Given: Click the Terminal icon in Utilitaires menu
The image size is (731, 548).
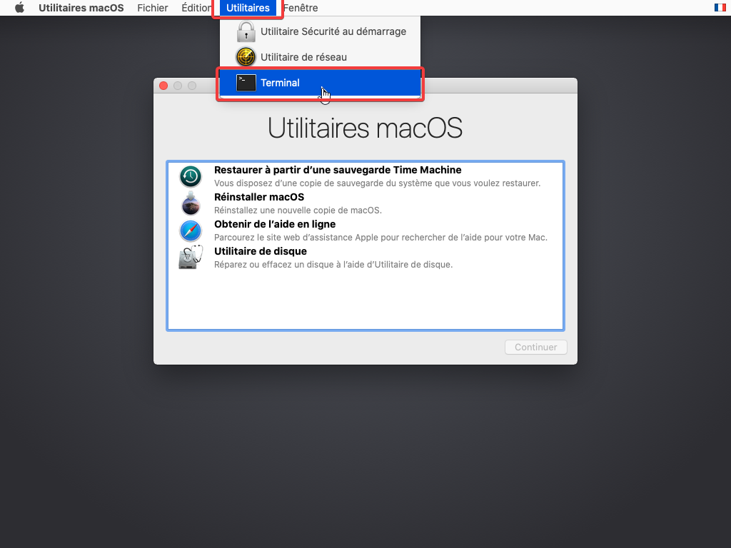Looking at the screenshot, I should click(246, 83).
